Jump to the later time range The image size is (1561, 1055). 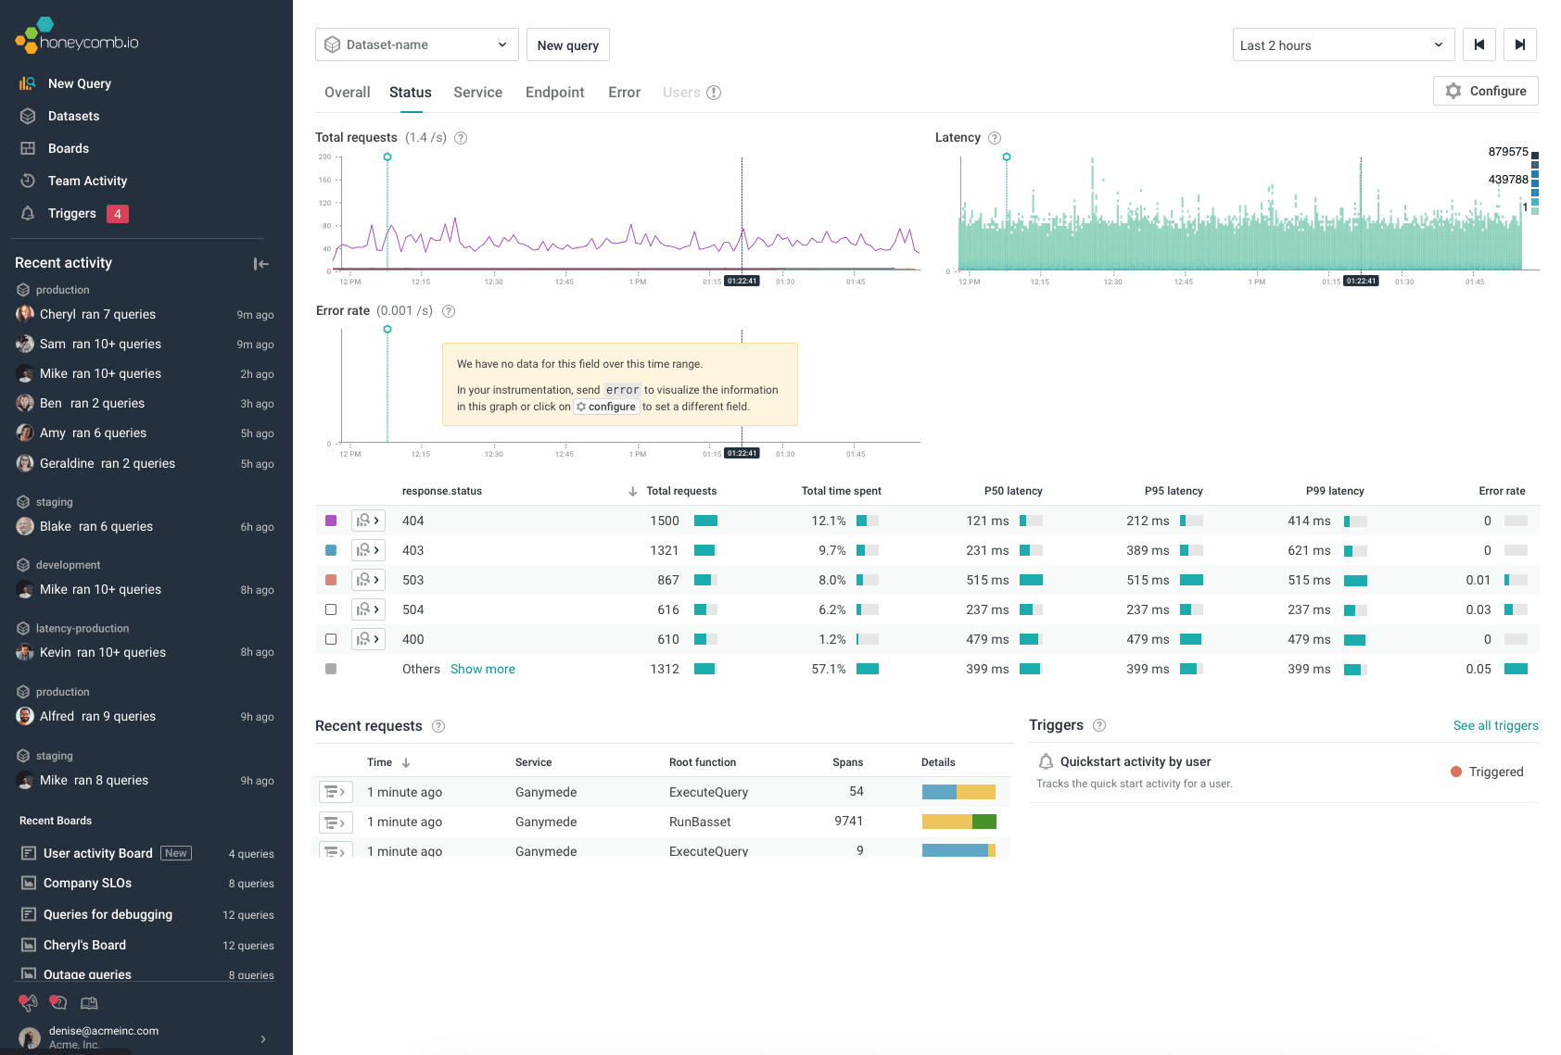point(1519,44)
